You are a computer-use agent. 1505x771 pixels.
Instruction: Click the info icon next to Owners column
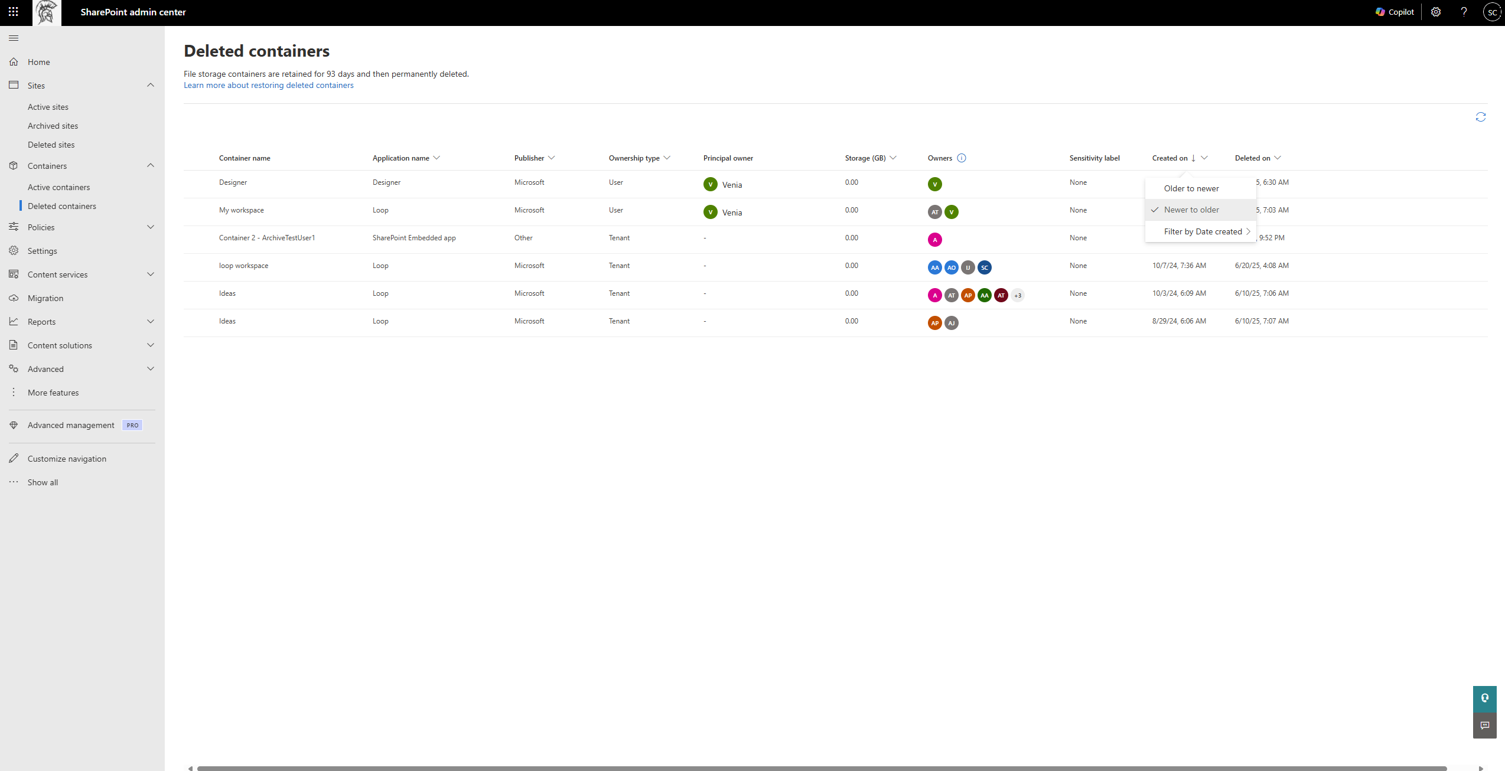[961, 158]
